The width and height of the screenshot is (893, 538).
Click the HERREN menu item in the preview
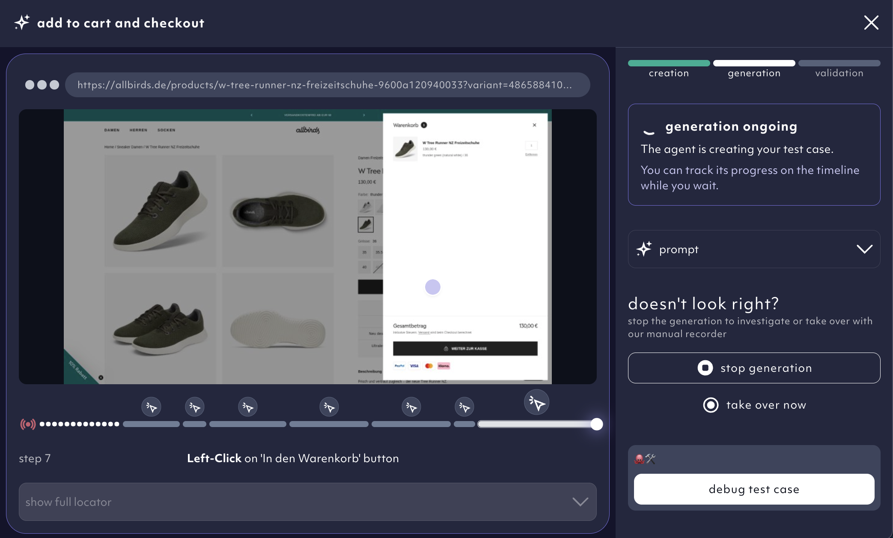coord(138,130)
